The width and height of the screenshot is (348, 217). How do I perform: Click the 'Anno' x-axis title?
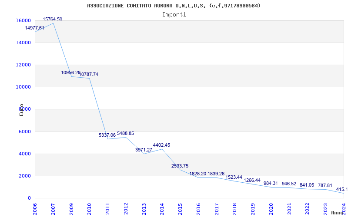pos(338,213)
